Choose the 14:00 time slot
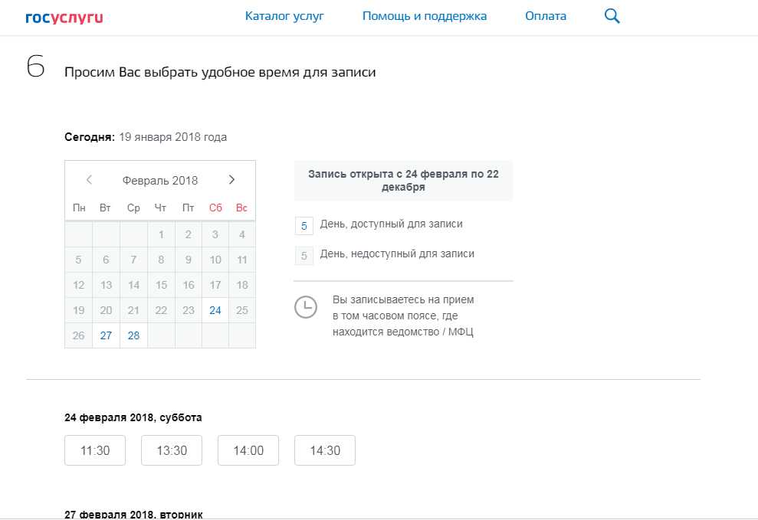Viewport: 758px width, 520px height. click(x=248, y=450)
